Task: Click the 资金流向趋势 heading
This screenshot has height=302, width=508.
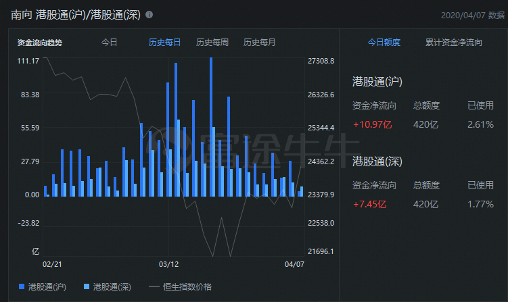Action: (x=39, y=43)
